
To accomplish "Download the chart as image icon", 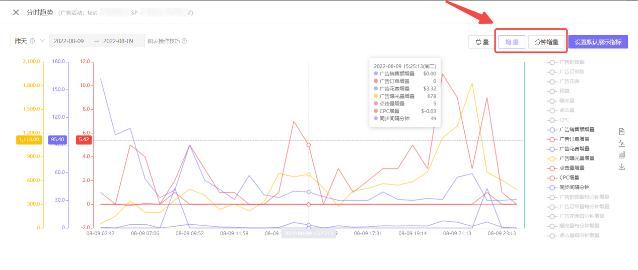I will pyautogui.click(x=622, y=167).
